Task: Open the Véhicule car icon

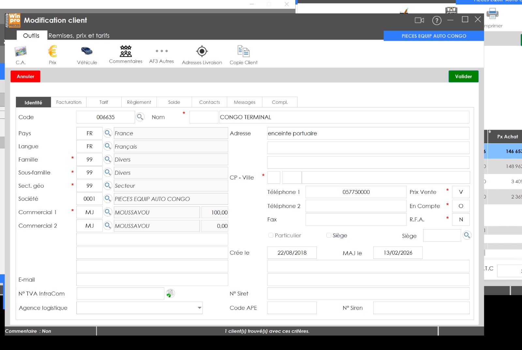Action: [x=87, y=51]
